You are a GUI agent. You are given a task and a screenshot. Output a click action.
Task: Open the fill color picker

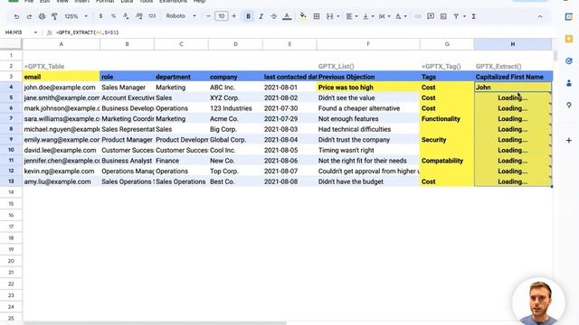[303, 16]
